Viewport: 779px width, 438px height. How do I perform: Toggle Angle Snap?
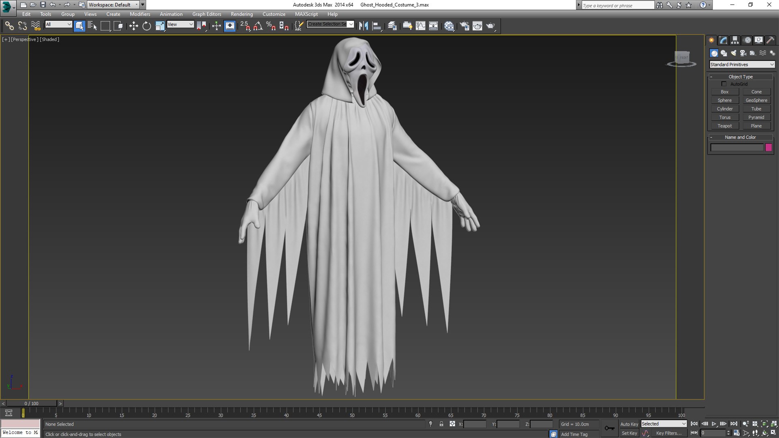pyautogui.click(x=258, y=26)
